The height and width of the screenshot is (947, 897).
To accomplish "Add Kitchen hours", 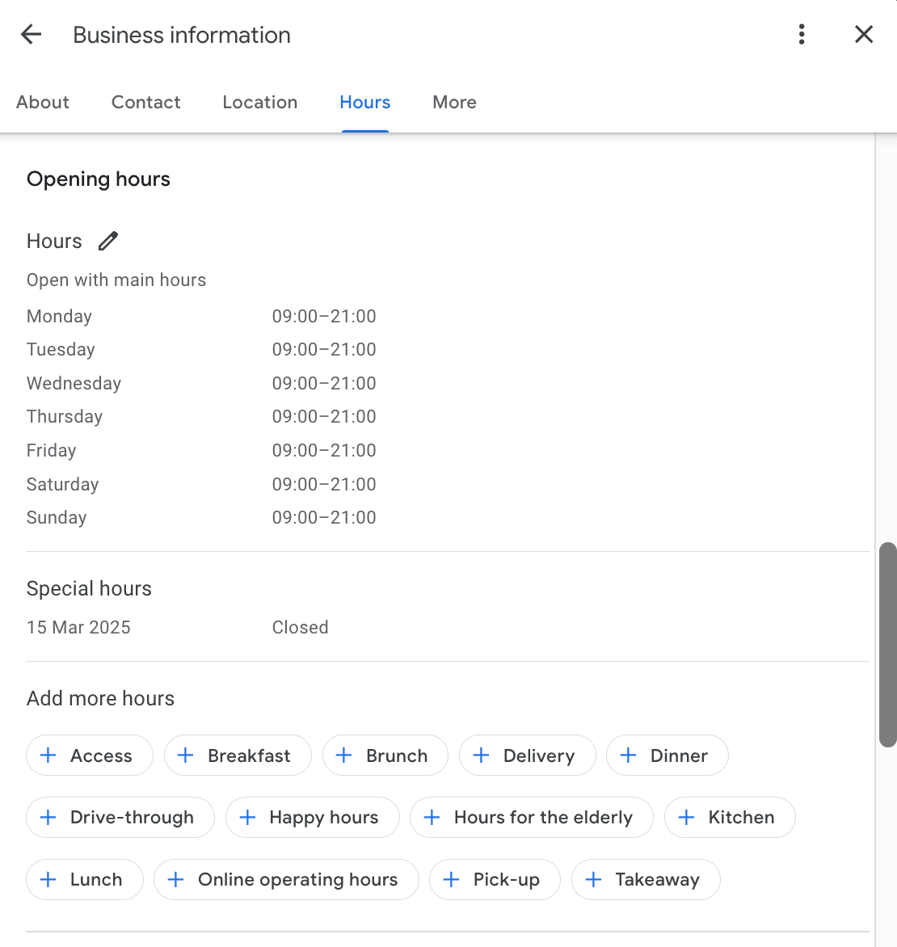I will tap(730, 817).
